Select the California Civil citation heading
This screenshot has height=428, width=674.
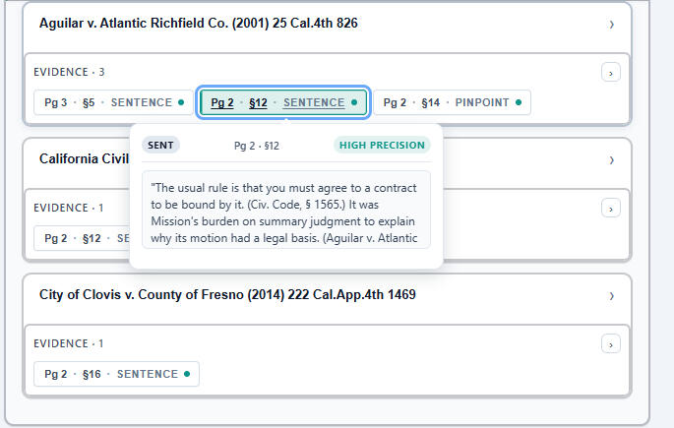coord(84,159)
